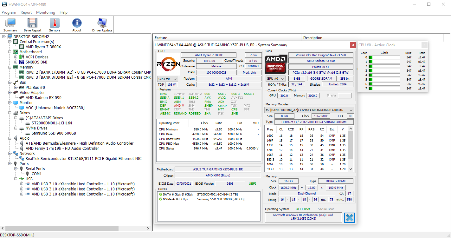This screenshot has width=451, height=238.
Task: Expand the ACPI Devices node
Action: coord(16,57)
